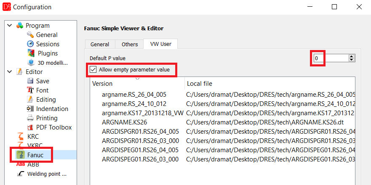This screenshot has width=371, height=185.
Task: Click the KRC robot icon
Action: pos(20,137)
